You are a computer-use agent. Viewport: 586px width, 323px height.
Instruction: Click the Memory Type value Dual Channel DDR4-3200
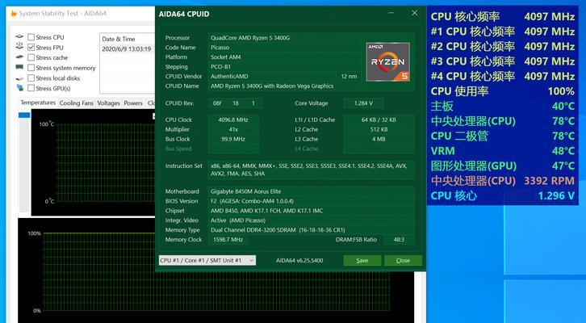coord(278,230)
